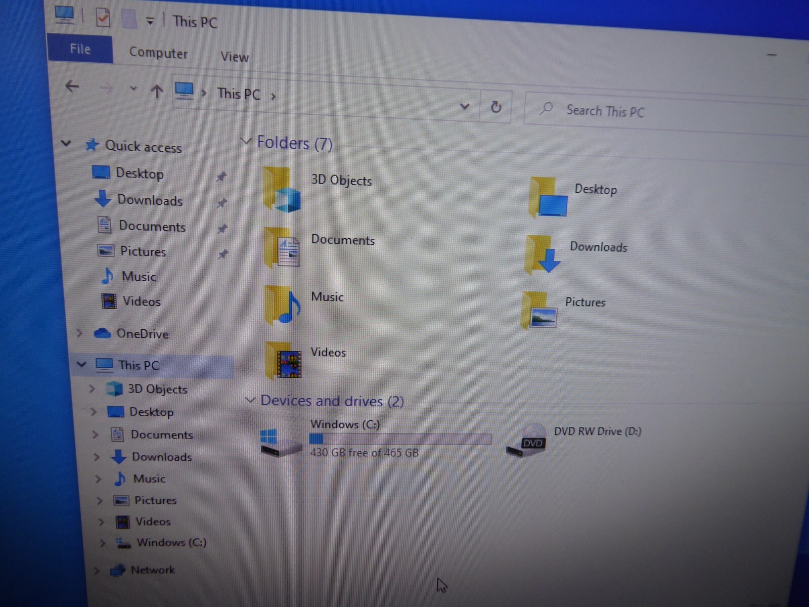The height and width of the screenshot is (607, 809).
Task: Click the Videos film icon under Quick access
Action: (109, 301)
